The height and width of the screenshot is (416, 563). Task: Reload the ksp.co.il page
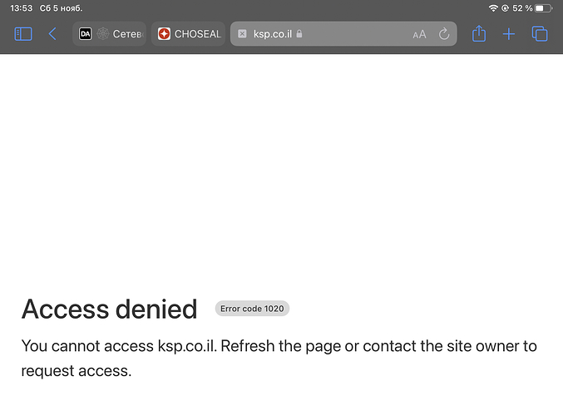[444, 34]
